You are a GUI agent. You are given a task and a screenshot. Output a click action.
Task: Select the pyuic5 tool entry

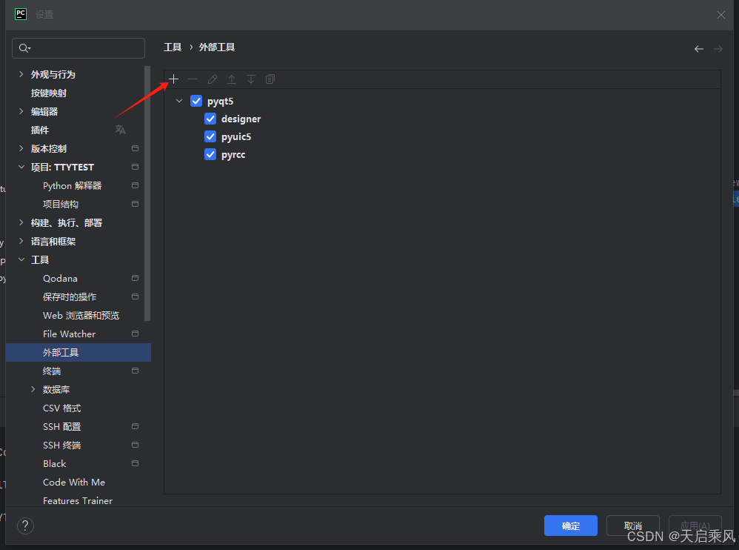click(236, 137)
